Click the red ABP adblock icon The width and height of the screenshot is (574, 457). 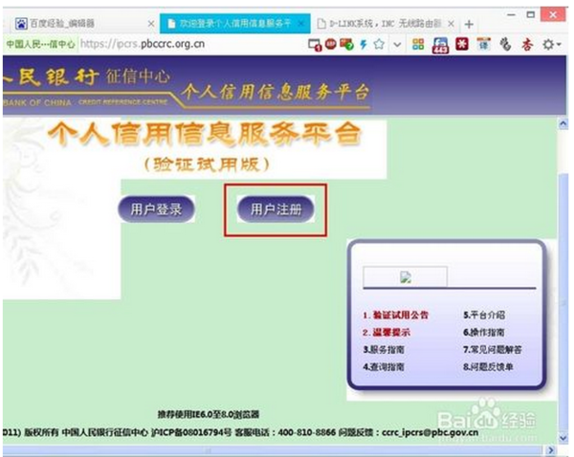click(331, 44)
